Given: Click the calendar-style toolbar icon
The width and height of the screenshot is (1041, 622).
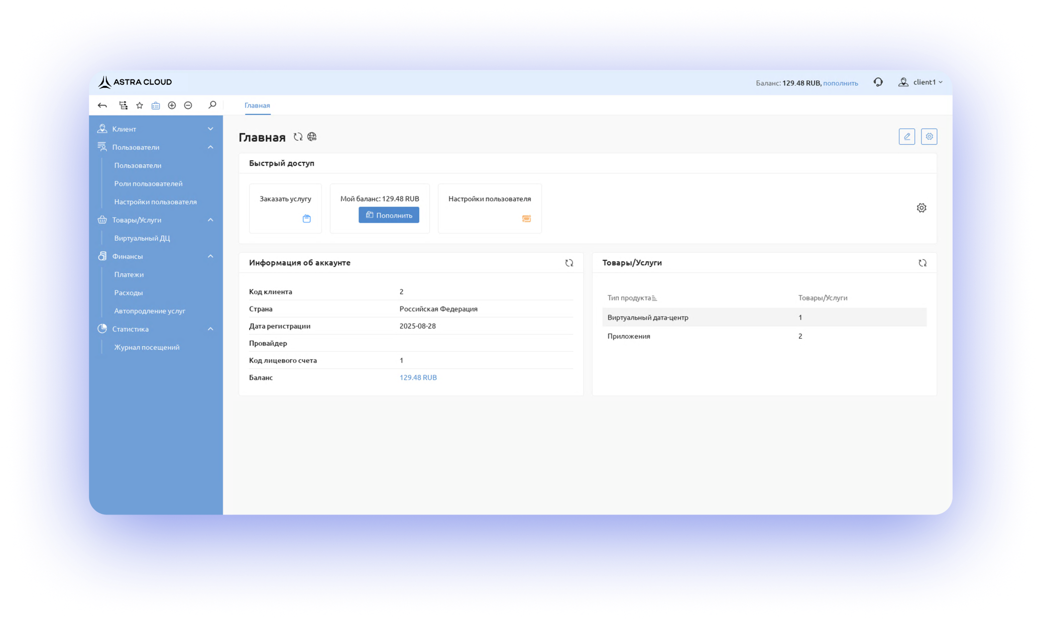Looking at the screenshot, I should pos(156,106).
